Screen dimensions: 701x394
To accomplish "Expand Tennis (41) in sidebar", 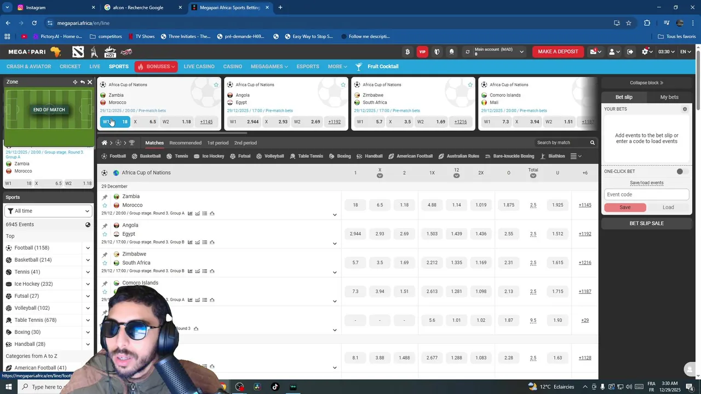I will click(x=88, y=272).
